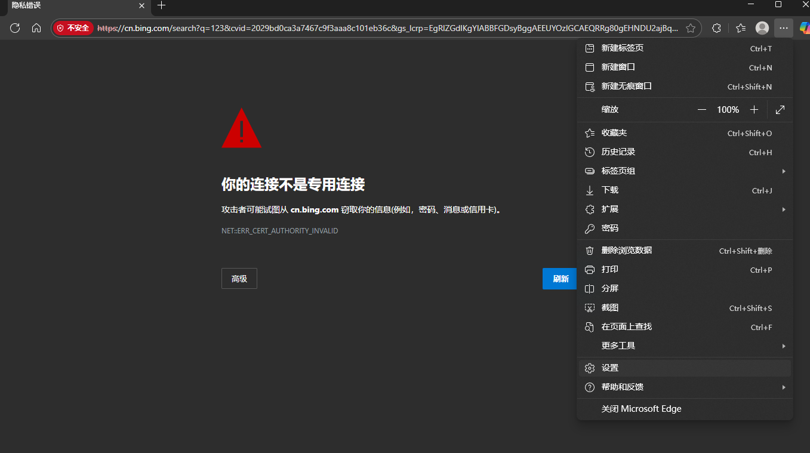Expand the 扩展 submenu arrow
The width and height of the screenshot is (810, 453).
(x=784, y=209)
